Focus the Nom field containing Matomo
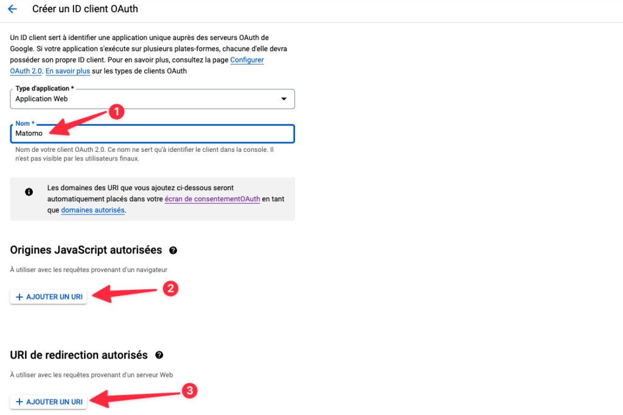 click(x=152, y=134)
